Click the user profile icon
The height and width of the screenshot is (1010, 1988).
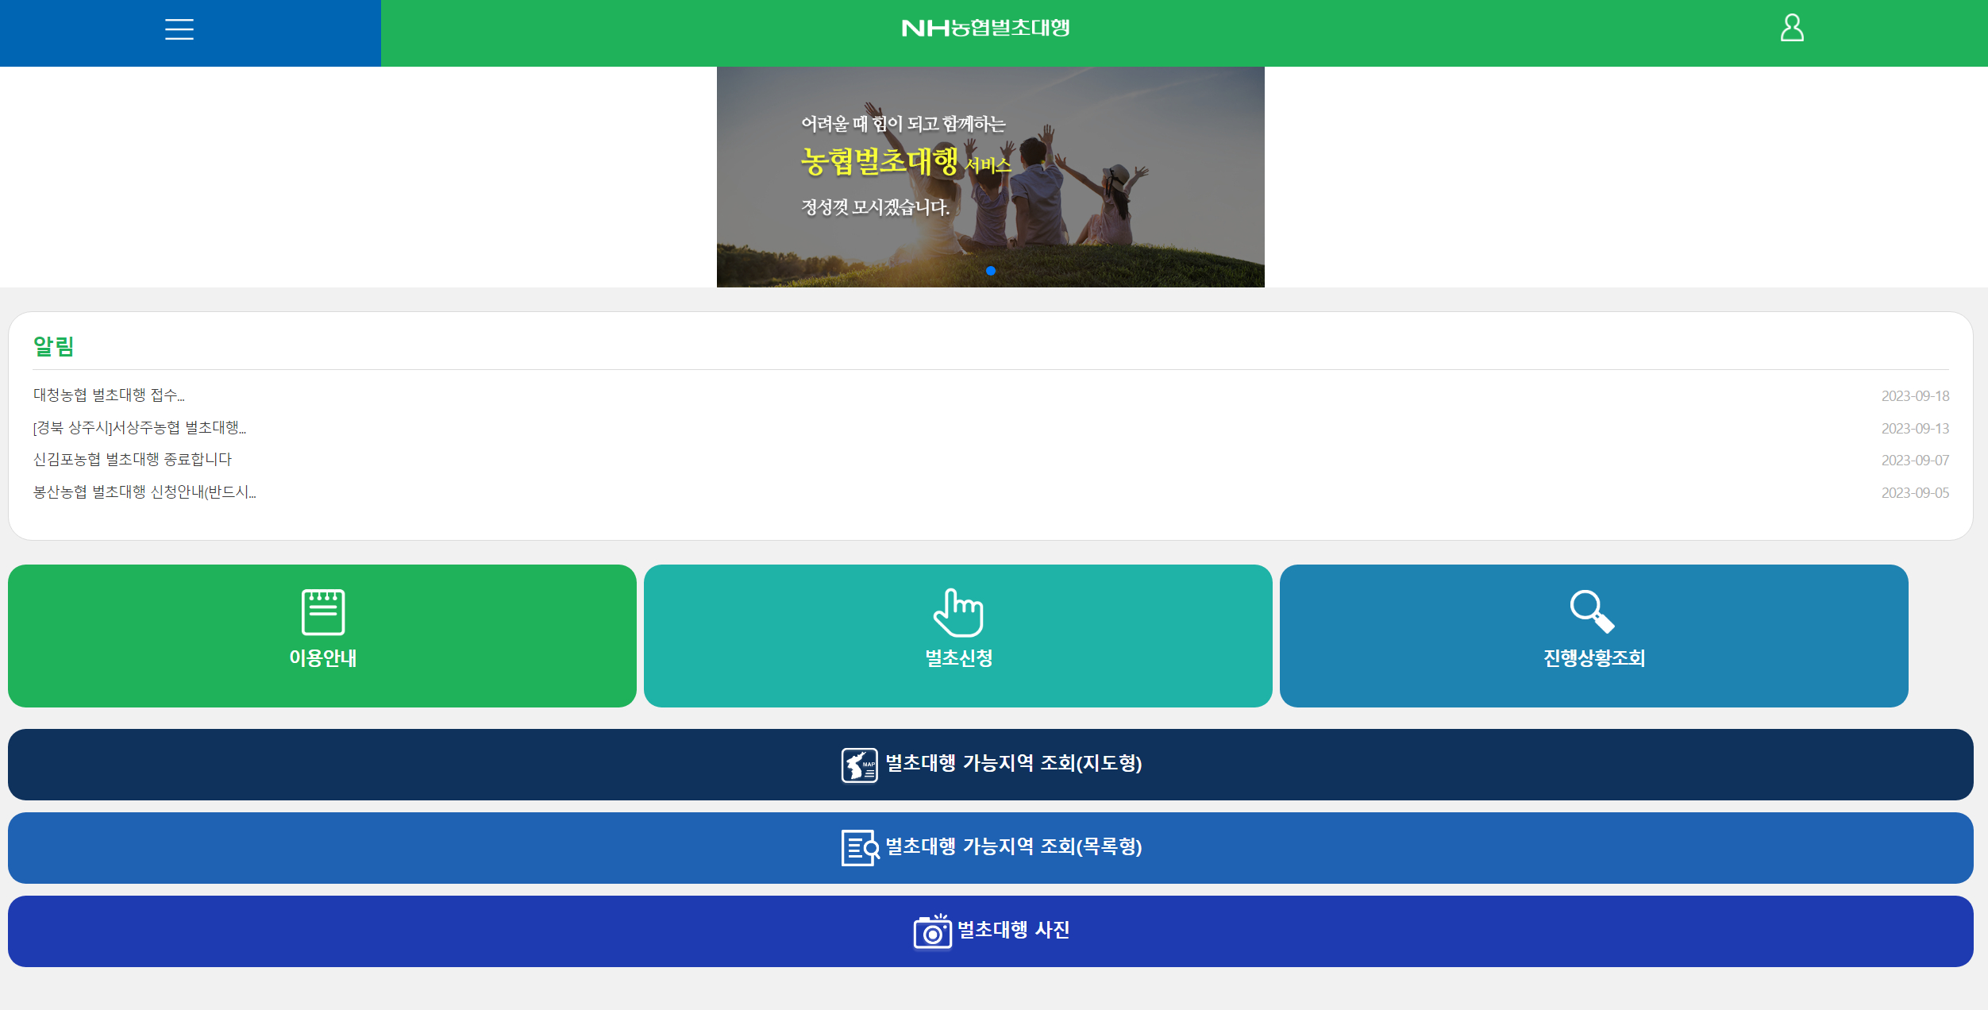[1791, 28]
